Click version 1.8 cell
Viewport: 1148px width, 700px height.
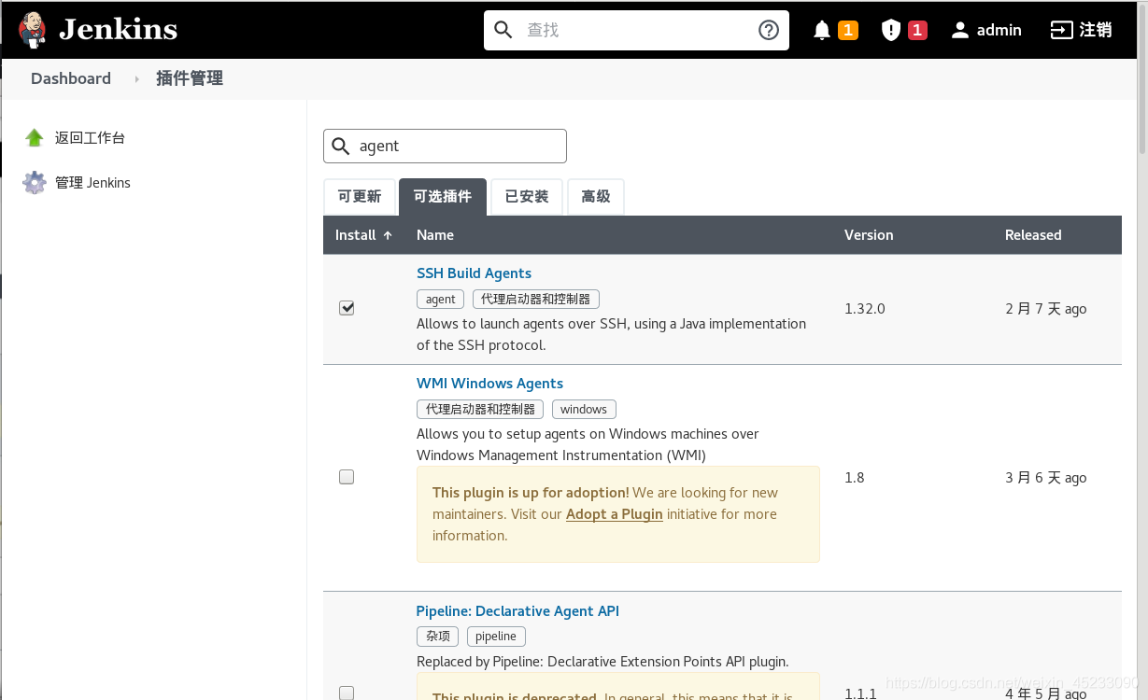[x=855, y=478]
